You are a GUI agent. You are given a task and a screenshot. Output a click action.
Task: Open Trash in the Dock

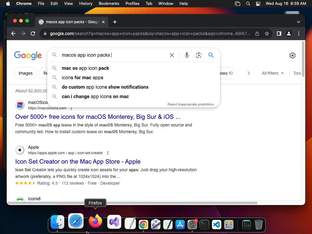click(x=258, y=225)
